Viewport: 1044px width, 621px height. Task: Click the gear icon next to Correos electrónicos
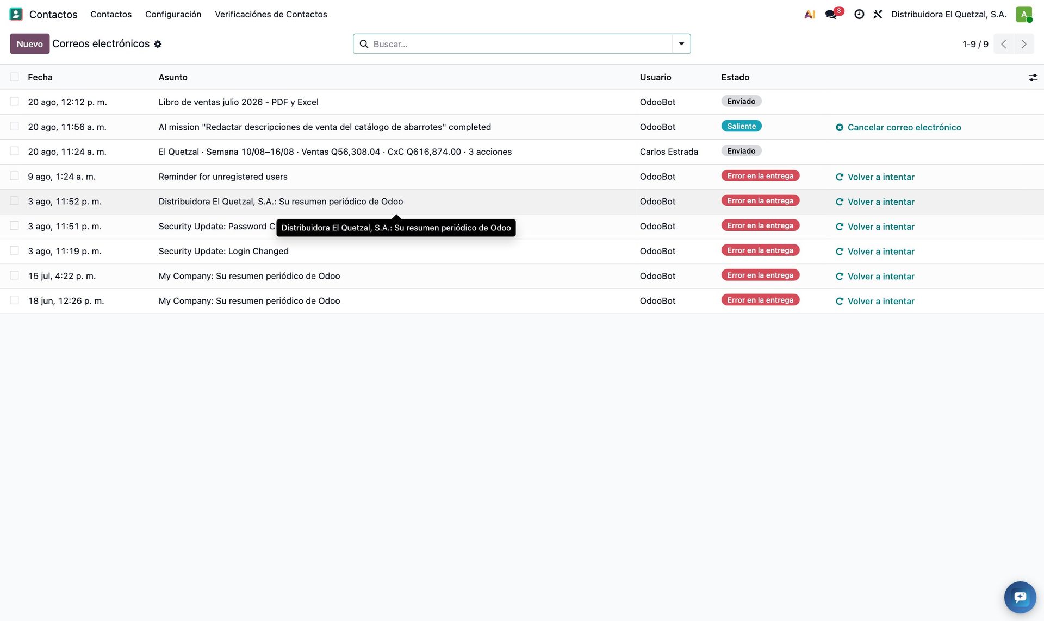(158, 44)
